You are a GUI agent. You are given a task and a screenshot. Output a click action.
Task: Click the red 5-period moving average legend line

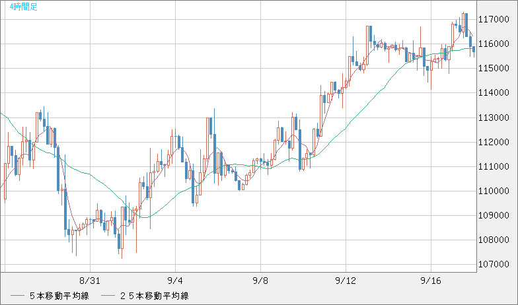tap(17, 296)
